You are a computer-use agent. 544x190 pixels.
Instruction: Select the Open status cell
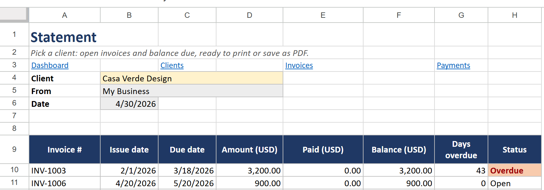coord(515,183)
